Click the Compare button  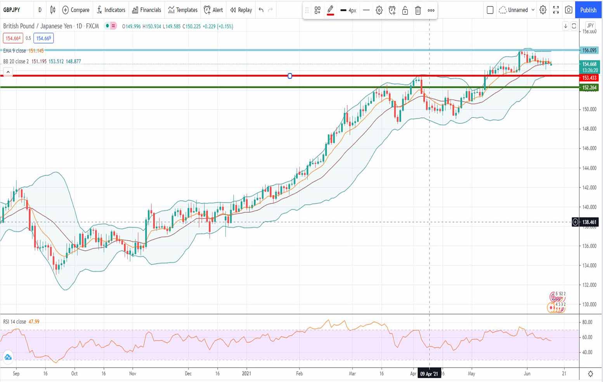76,10
